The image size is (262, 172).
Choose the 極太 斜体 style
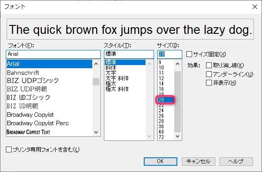coord(125,89)
